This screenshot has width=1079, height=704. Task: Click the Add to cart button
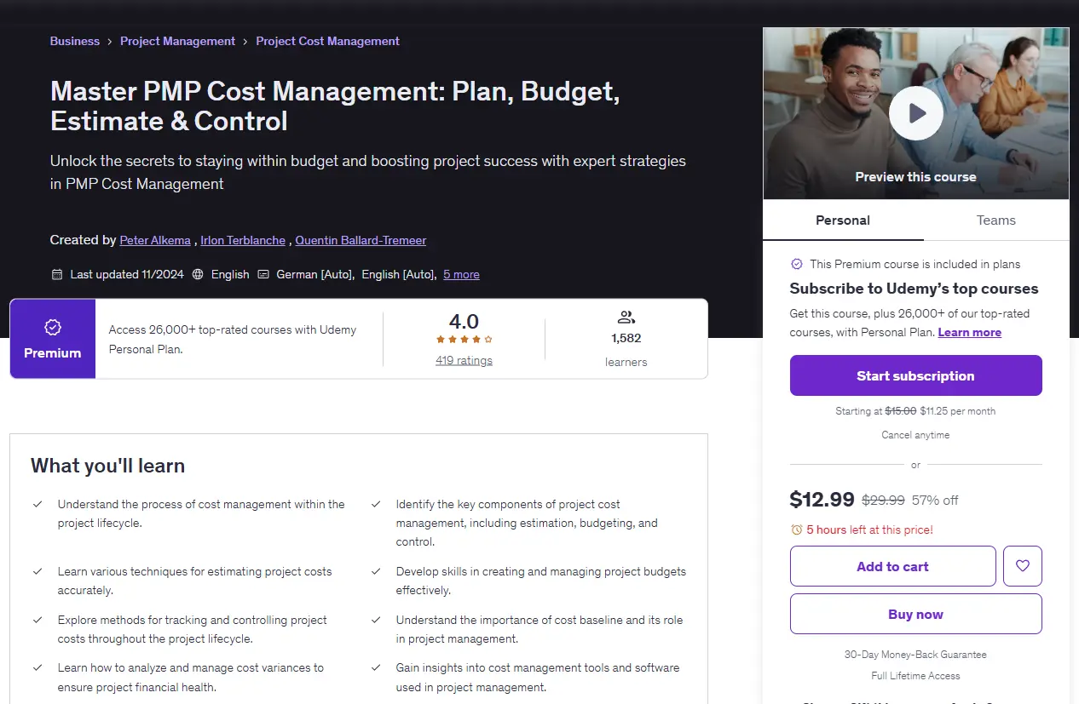pyautogui.click(x=892, y=566)
